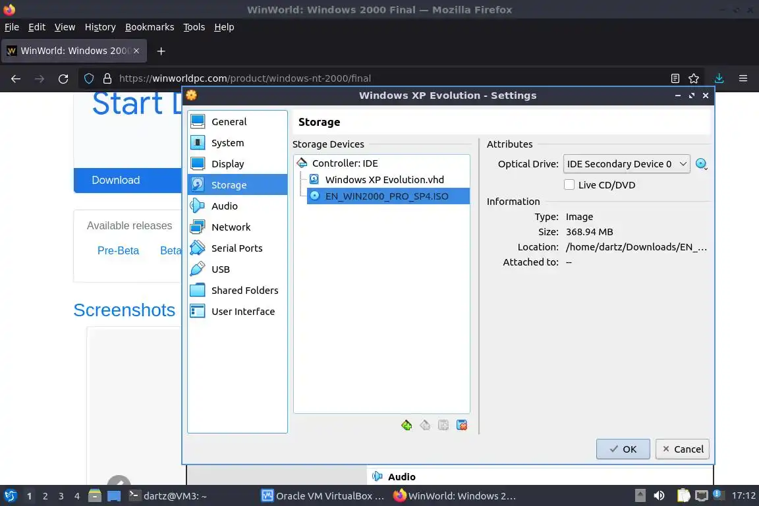Click the Size value 368.94 MB
Screen dimensions: 759x506
click(x=589, y=232)
